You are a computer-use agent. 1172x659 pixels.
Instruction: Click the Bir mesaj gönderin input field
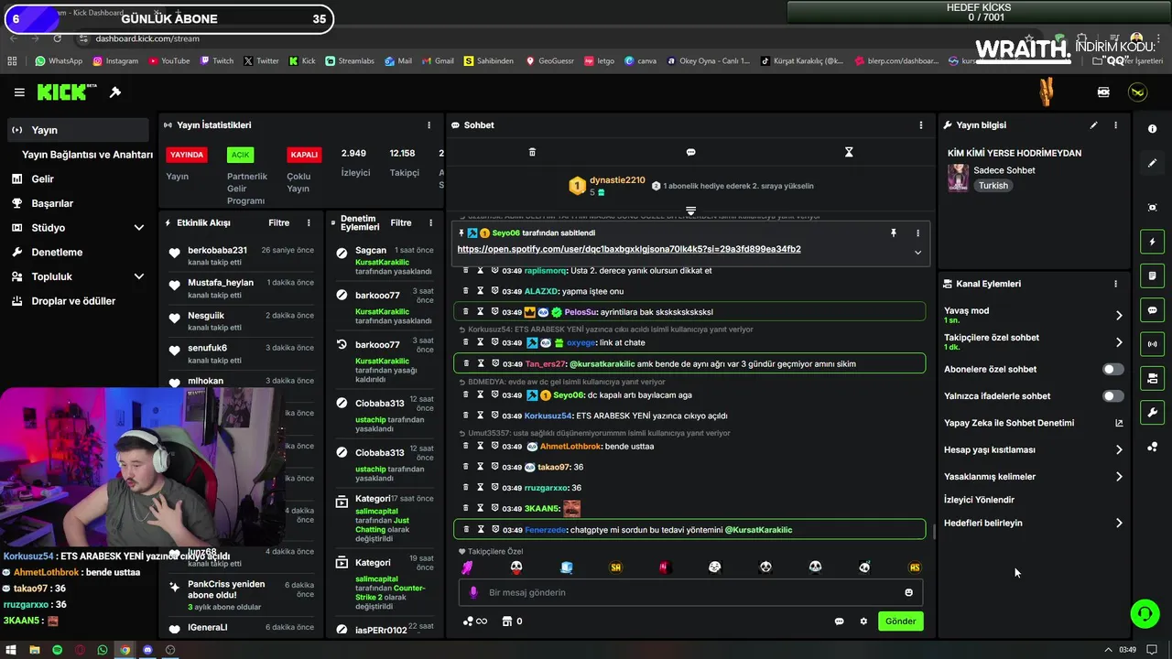[691, 592]
